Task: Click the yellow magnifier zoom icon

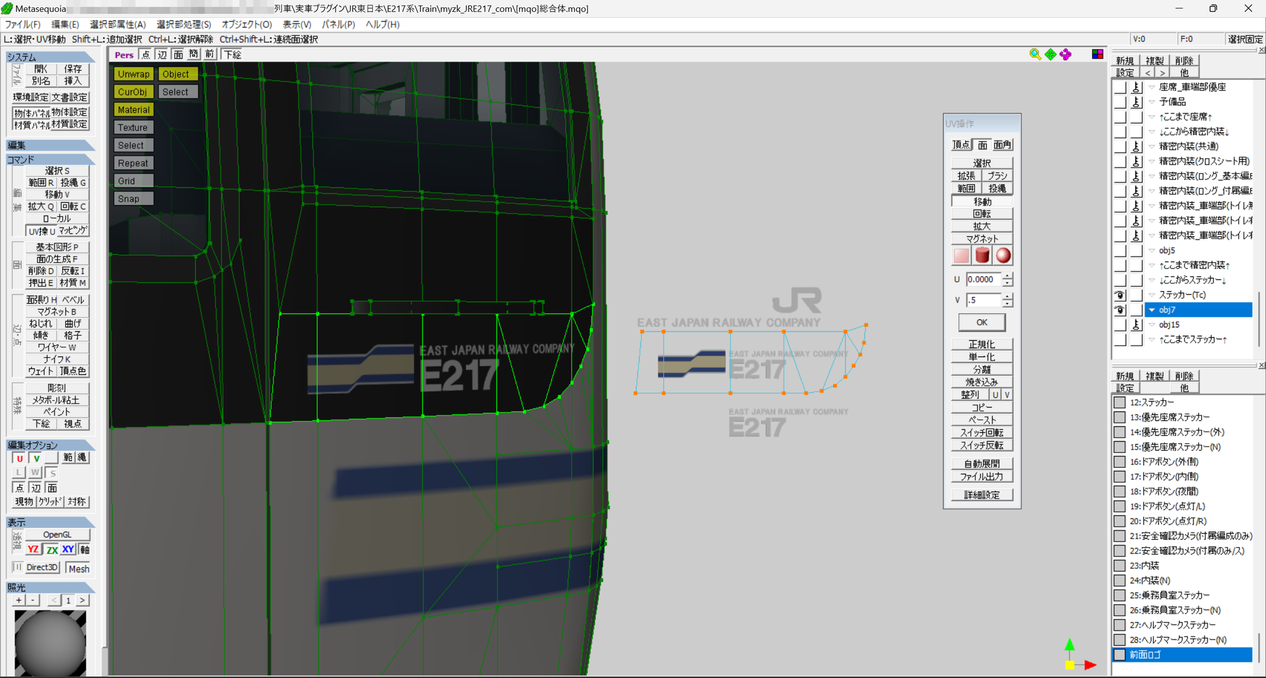Action: tap(1035, 54)
